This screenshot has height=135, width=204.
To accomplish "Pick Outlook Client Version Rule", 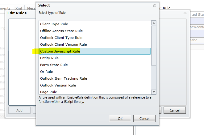I will [x=64, y=44].
